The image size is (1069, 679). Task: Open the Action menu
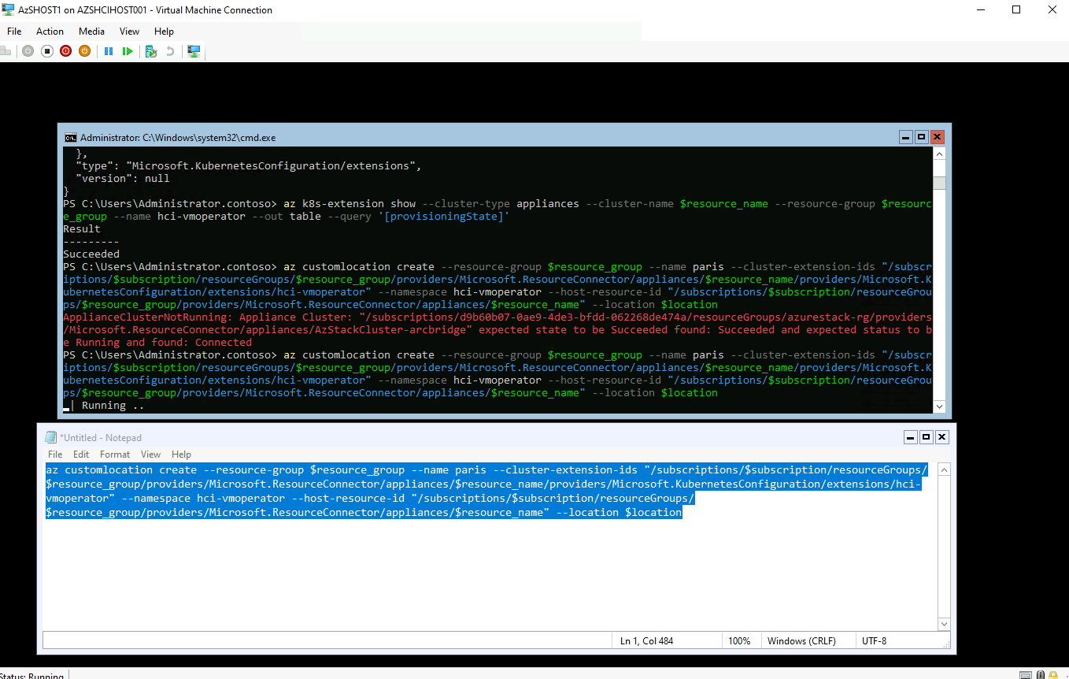pos(50,32)
